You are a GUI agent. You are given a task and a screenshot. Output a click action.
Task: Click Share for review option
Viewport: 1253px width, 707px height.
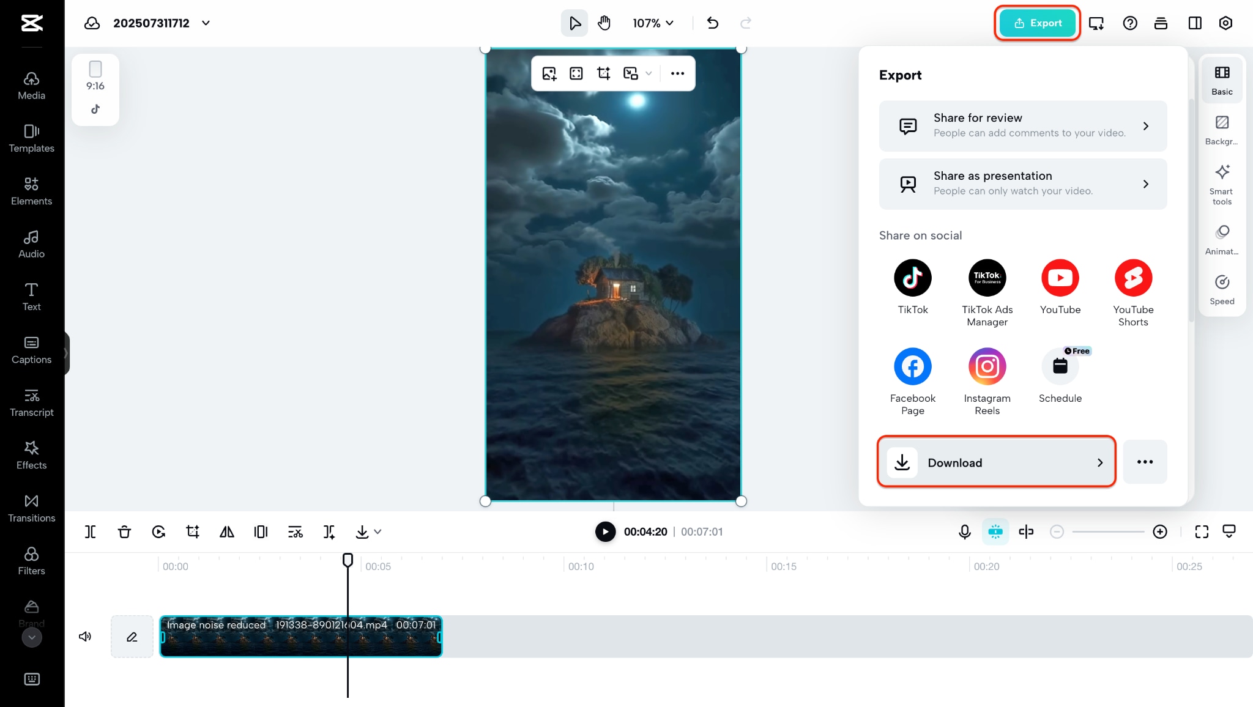[1022, 125]
